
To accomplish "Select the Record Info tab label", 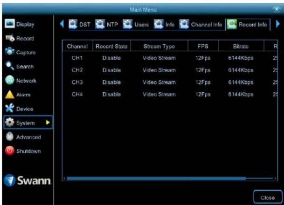I will [x=253, y=24].
